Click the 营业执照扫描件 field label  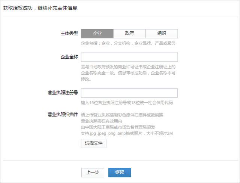point(63,114)
